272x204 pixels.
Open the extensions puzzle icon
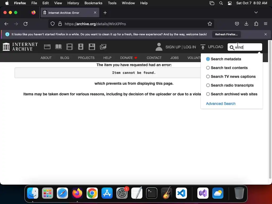[256, 24]
